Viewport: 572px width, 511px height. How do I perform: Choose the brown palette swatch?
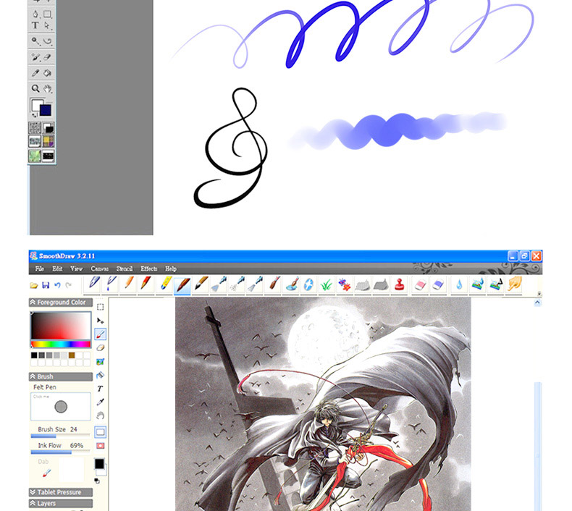point(72,355)
